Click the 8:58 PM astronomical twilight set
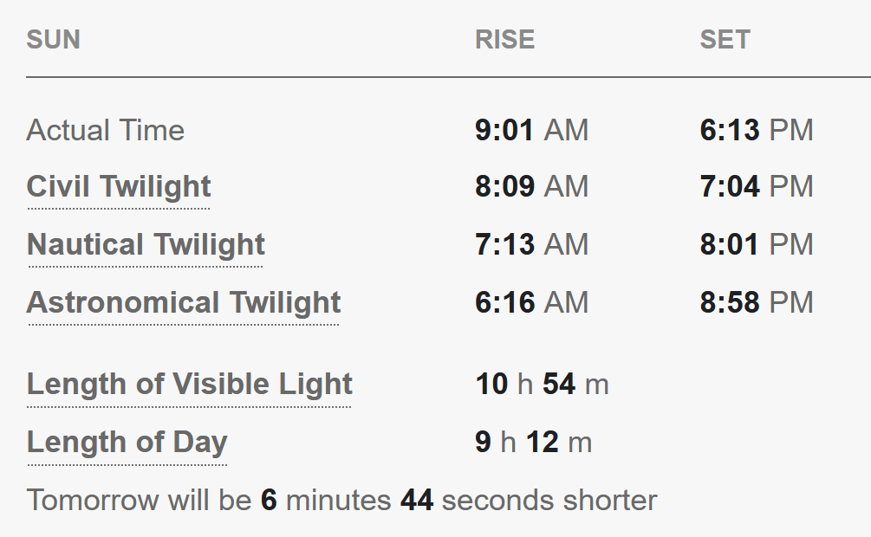This screenshot has width=871, height=537. (x=757, y=302)
